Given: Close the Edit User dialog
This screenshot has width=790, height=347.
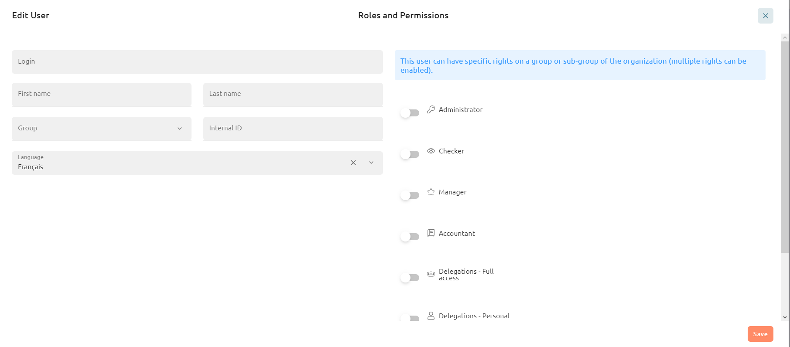Looking at the screenshot, I should (x=766, y=16).
